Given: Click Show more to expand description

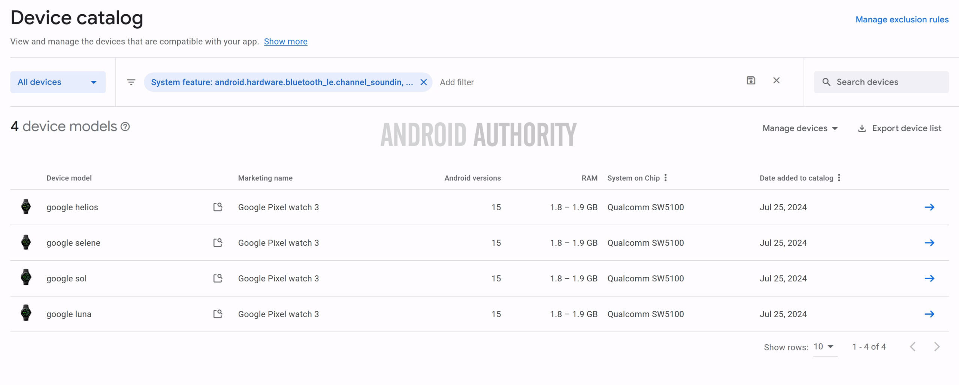Looking at the screenshot, I should click(285, 41).
